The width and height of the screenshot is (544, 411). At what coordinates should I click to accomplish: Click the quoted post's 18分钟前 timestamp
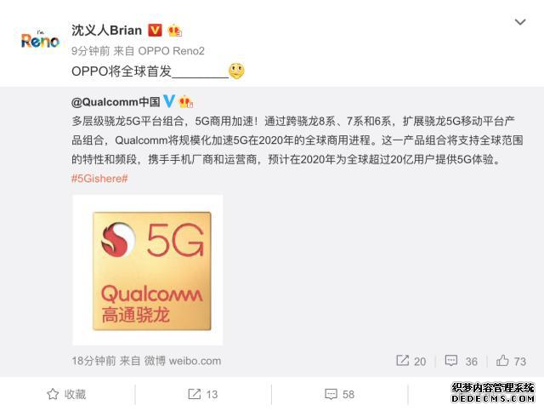93,361
